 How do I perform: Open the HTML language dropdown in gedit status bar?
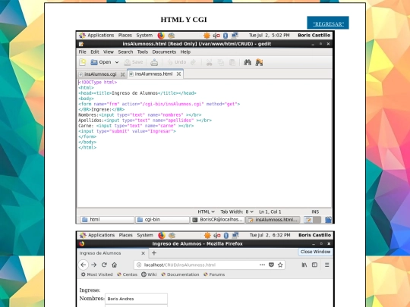tap(206, 211)
